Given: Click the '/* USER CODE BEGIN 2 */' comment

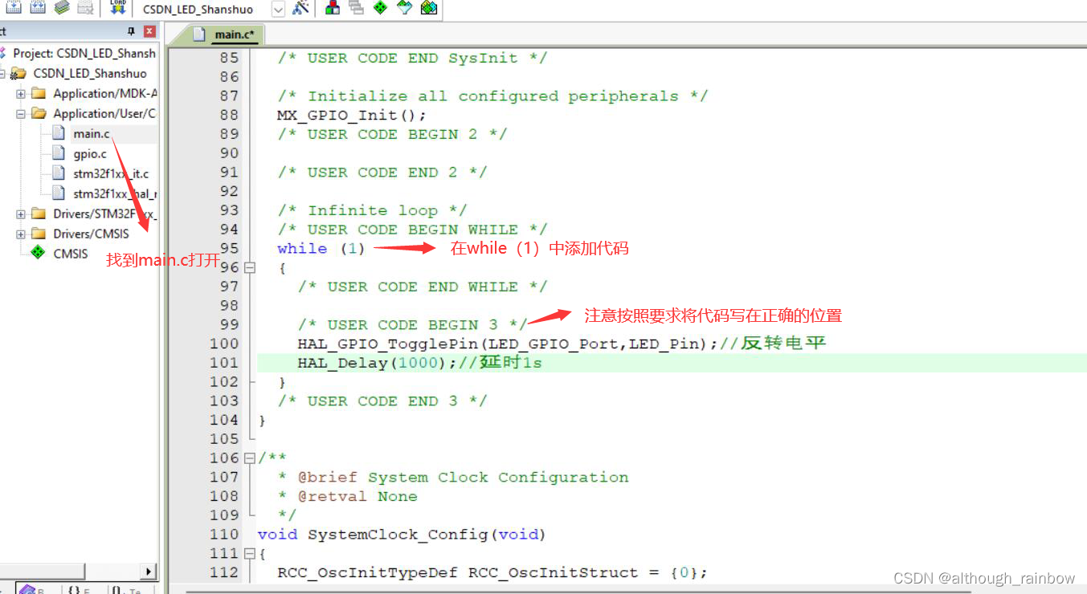Looking at the screenshot, I should pos(392,134).
